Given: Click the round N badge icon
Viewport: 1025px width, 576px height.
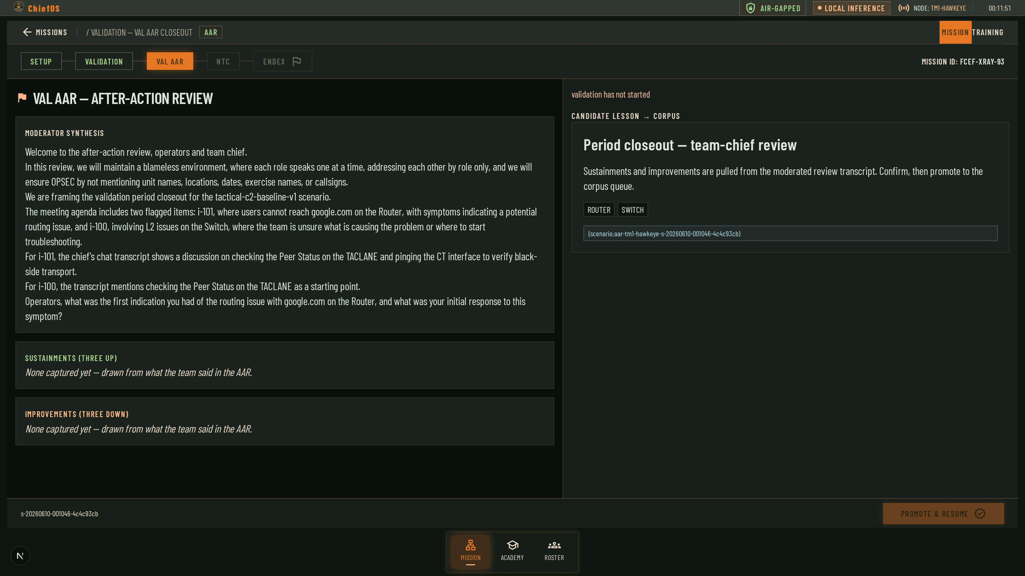Looking at the screenshot, I should click(20, 556).
